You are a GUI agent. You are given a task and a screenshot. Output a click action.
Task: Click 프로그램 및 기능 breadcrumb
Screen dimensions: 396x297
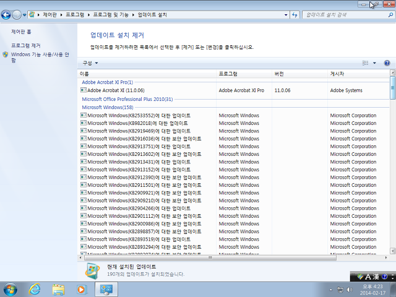tap(111, 15)
